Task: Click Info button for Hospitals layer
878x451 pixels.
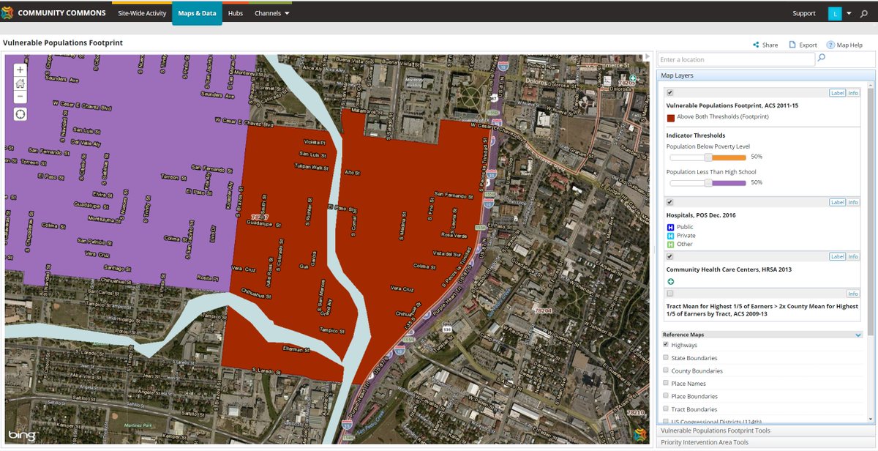Action: (x=853, y=202)
